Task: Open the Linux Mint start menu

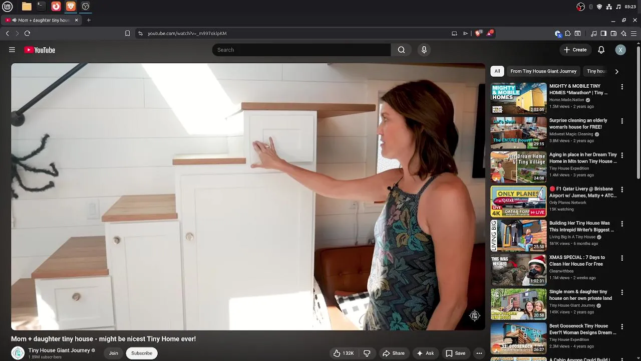Action: (x=8, y=7)
